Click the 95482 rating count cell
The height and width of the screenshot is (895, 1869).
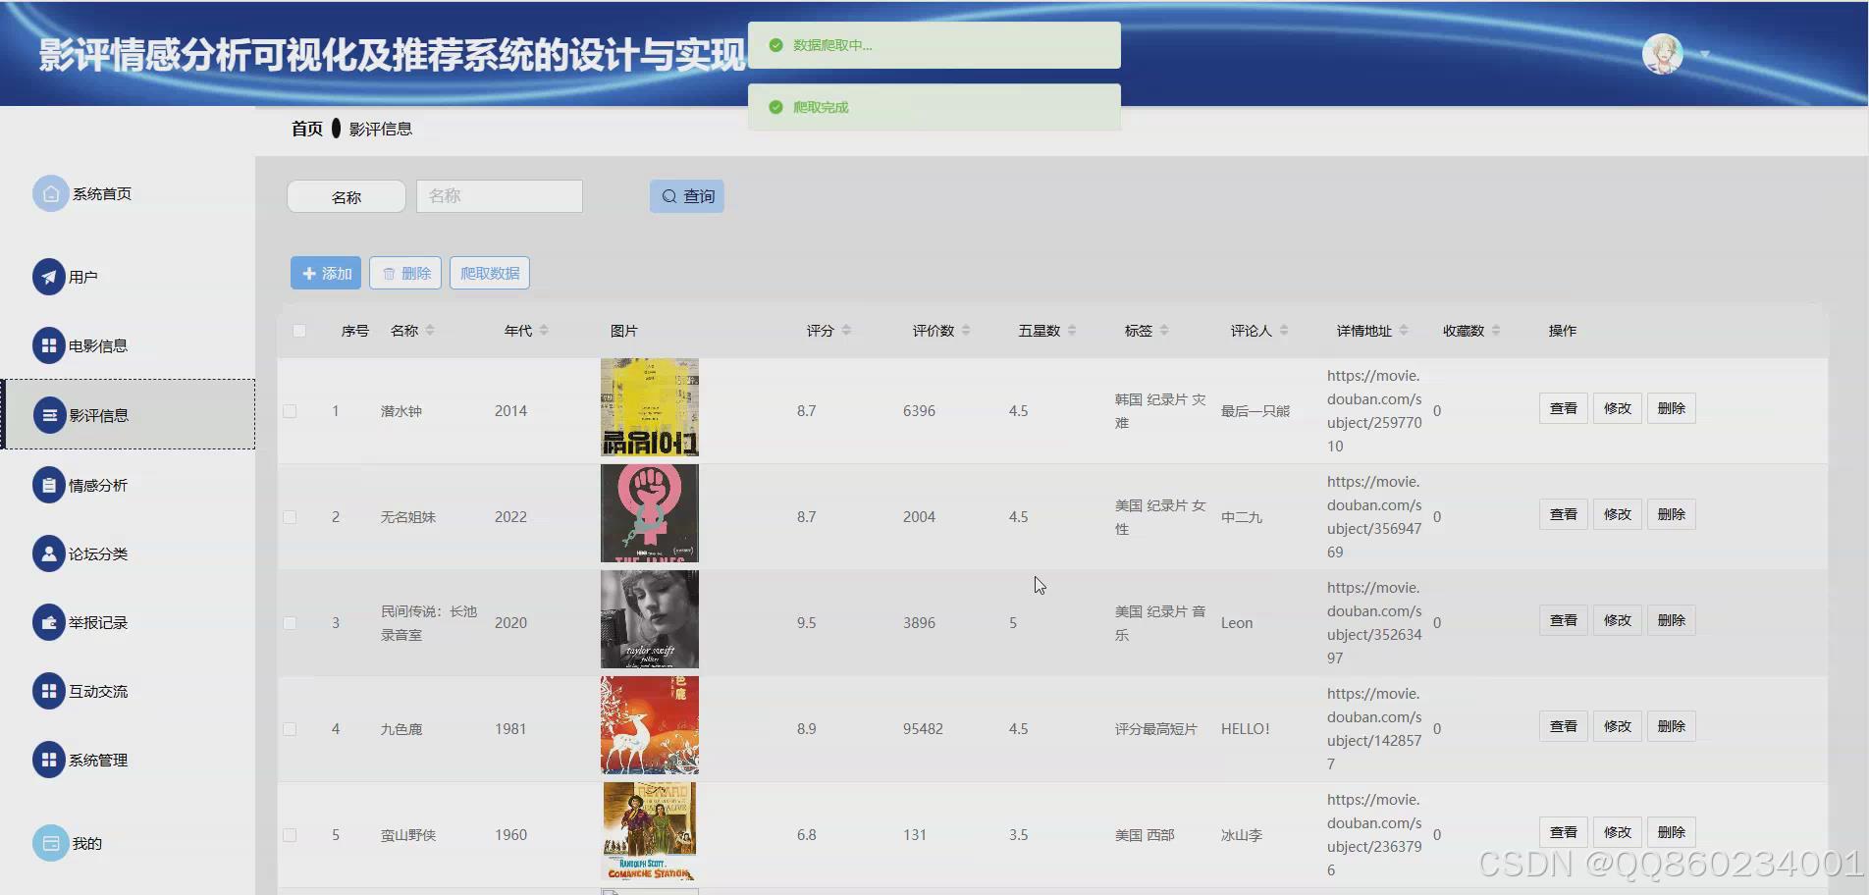point(923,729)
